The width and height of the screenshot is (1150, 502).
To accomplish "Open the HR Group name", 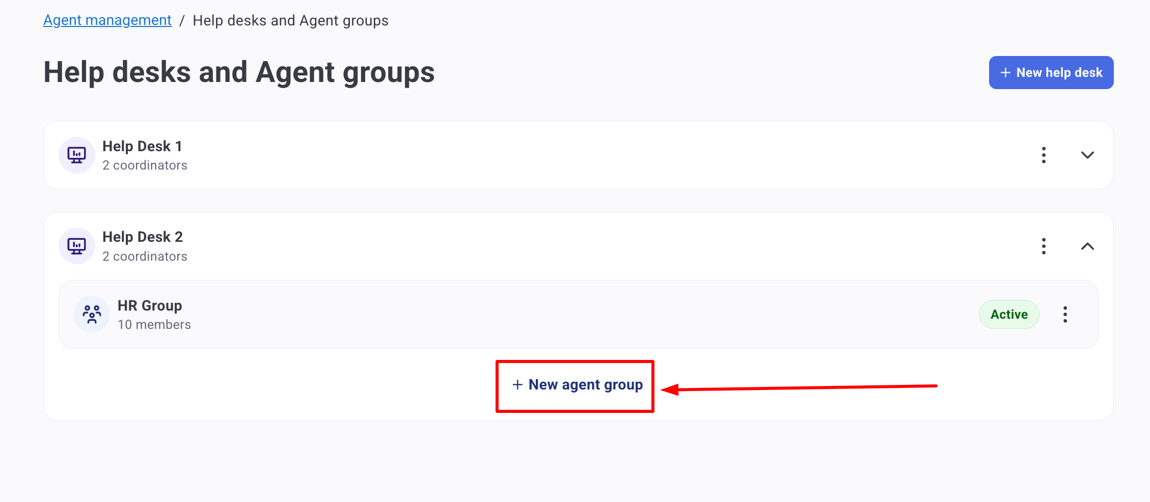I will (150, 305).
